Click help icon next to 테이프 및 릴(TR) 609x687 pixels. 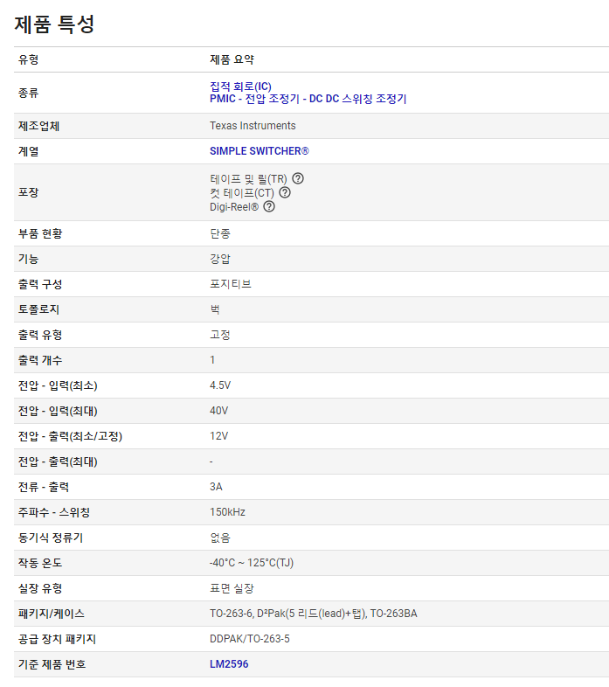coord(298,178)
